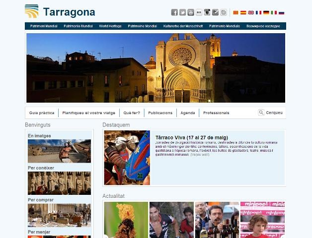312x238 pixels.
Task: Switch language using the Catalan flag
Action: click(236, 12)
